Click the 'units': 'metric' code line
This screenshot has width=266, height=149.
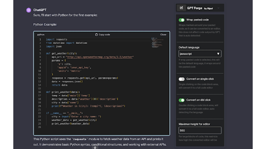click(x=69, y=71)
